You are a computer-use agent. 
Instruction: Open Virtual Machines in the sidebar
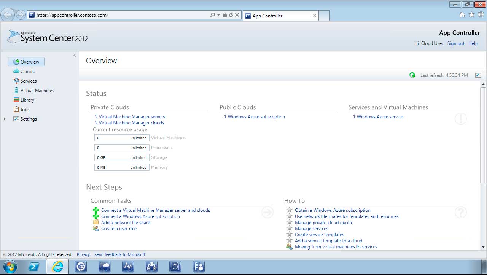pos(33,90)
